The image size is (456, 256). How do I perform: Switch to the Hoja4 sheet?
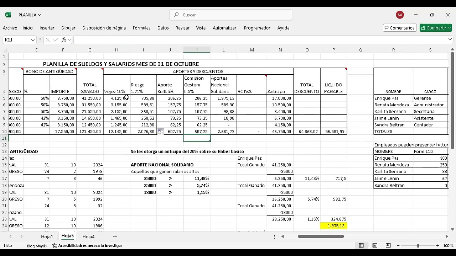click(88, 236)
